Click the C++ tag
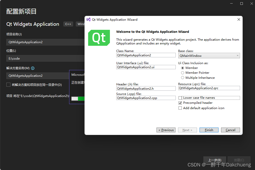Viewport: 255px width, 170px height. pyautogui.click(x=68, y=24)
